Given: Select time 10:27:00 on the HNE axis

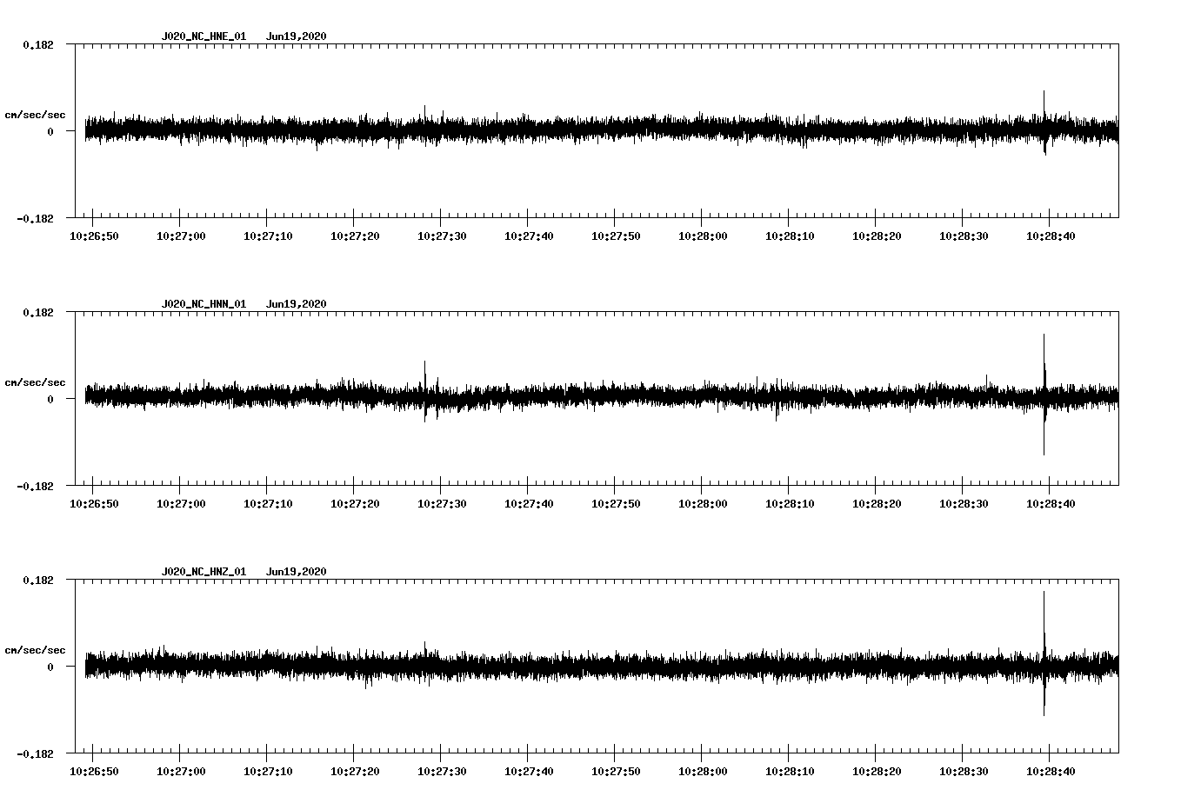Looking at the screenshot, I should [181, 236].
